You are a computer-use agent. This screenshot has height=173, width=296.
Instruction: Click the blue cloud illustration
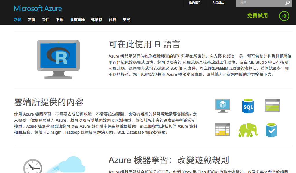(x=72, y=165)
